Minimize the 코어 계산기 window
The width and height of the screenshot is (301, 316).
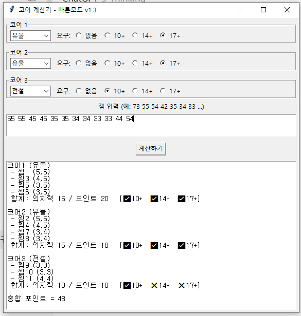click(240, 10)
